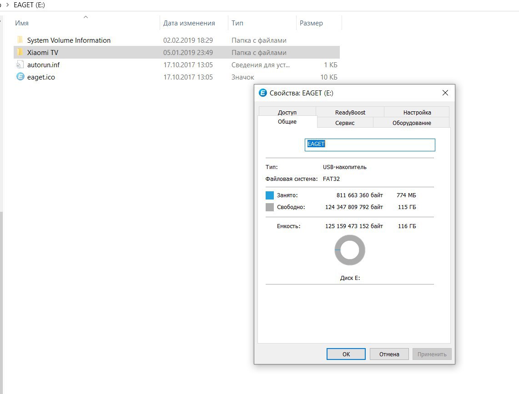The image size is (519, 394).
Task: Click the 774 МБ used value
Action: 406,195
